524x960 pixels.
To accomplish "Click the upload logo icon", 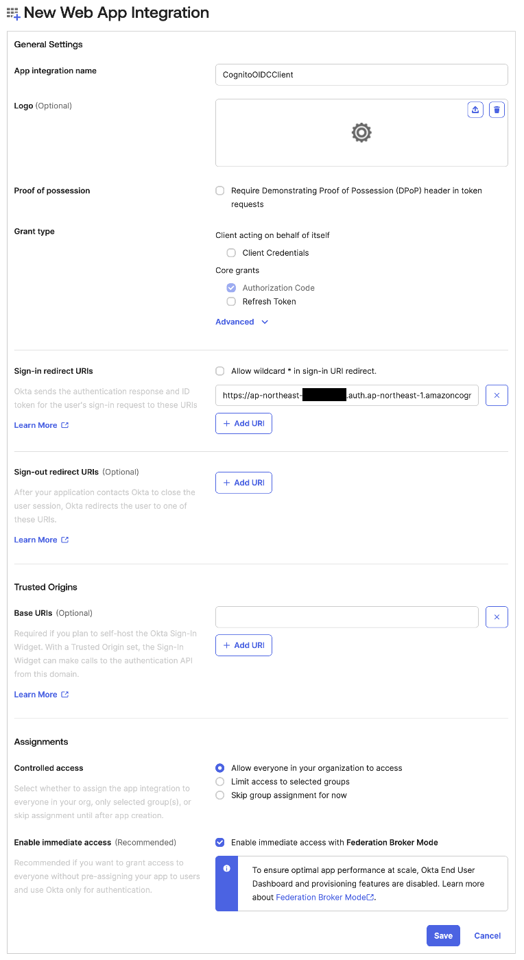I will point(475,110).
